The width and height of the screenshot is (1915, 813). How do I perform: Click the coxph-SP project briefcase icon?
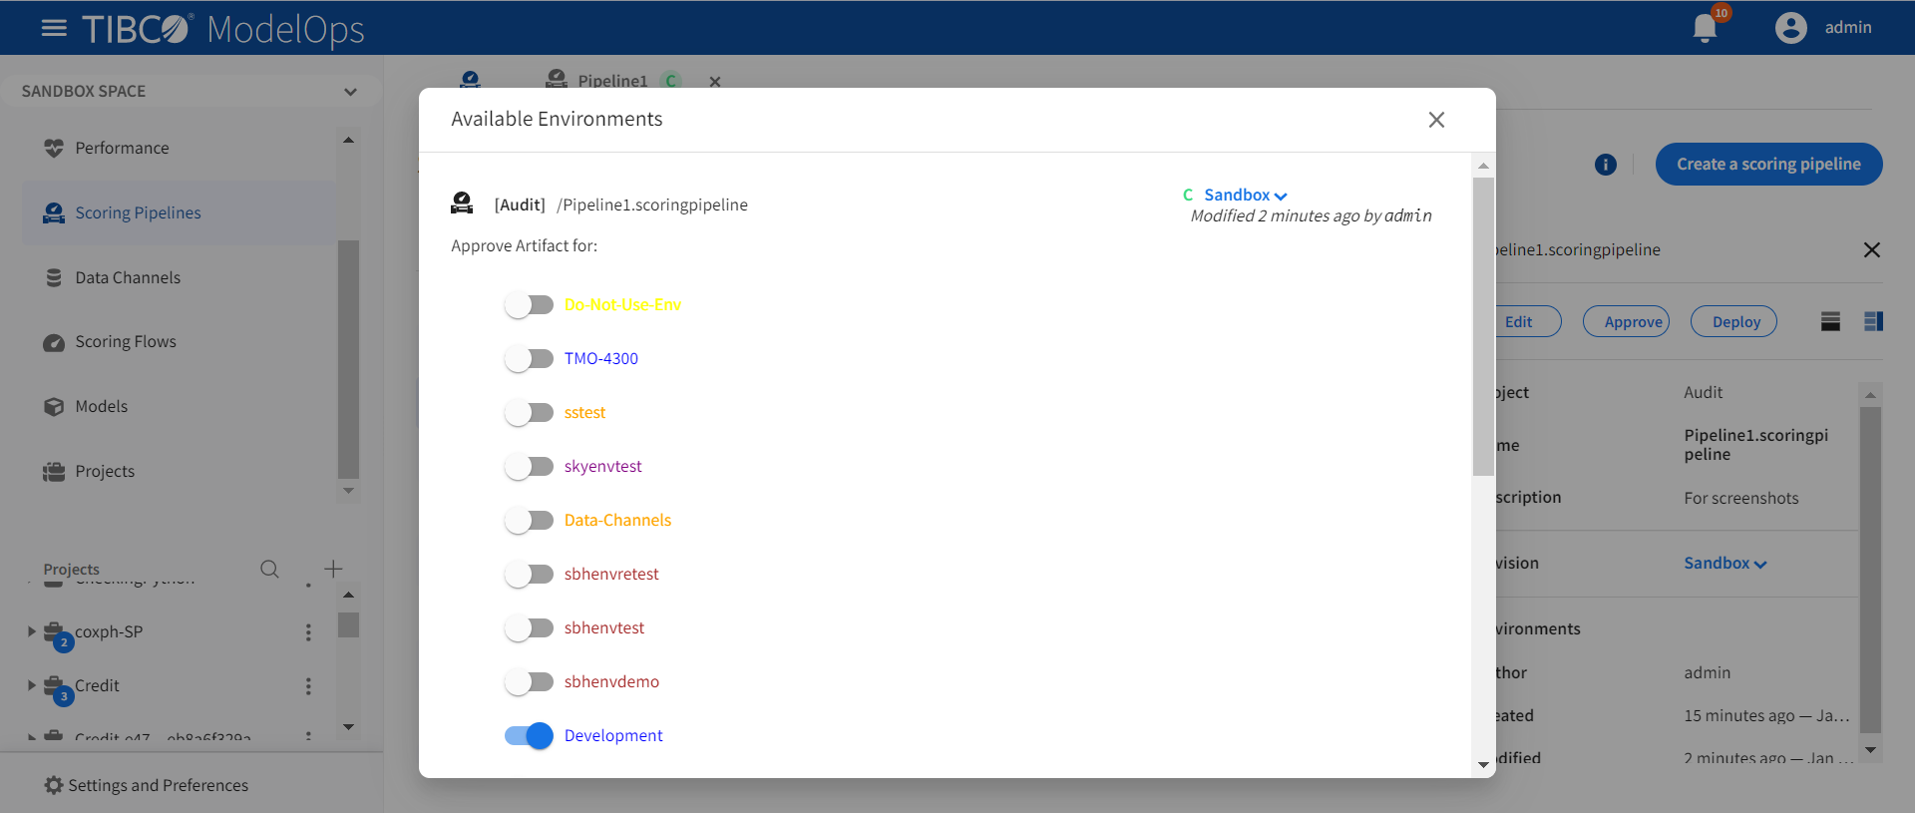click(54, 630)
